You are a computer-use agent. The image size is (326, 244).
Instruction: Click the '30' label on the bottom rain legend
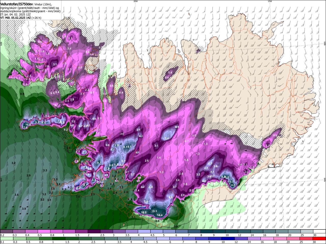(314, 242)
